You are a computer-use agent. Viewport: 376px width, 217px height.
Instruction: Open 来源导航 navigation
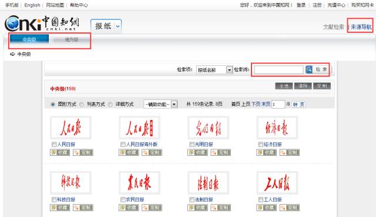(361, 27)
